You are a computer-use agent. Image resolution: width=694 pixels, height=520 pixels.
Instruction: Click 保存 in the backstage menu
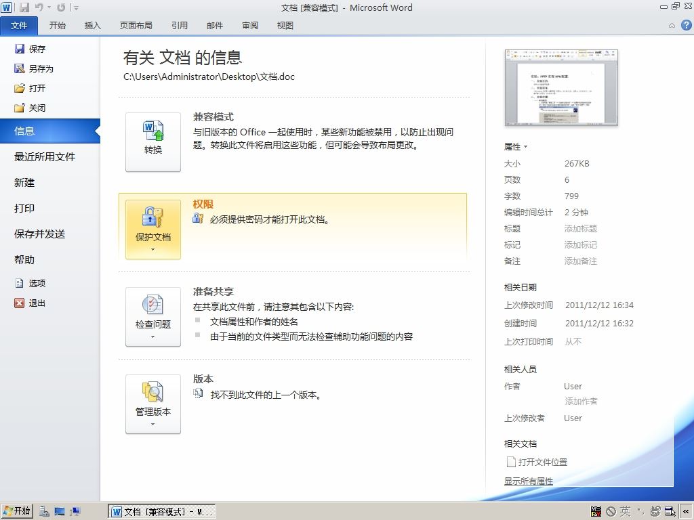point(30,49)
